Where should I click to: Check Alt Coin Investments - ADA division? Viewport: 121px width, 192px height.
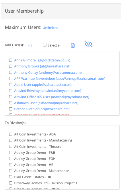11,134
